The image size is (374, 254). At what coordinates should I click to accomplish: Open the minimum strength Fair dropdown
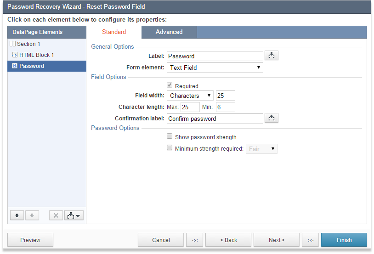click(x=261, y=149)
